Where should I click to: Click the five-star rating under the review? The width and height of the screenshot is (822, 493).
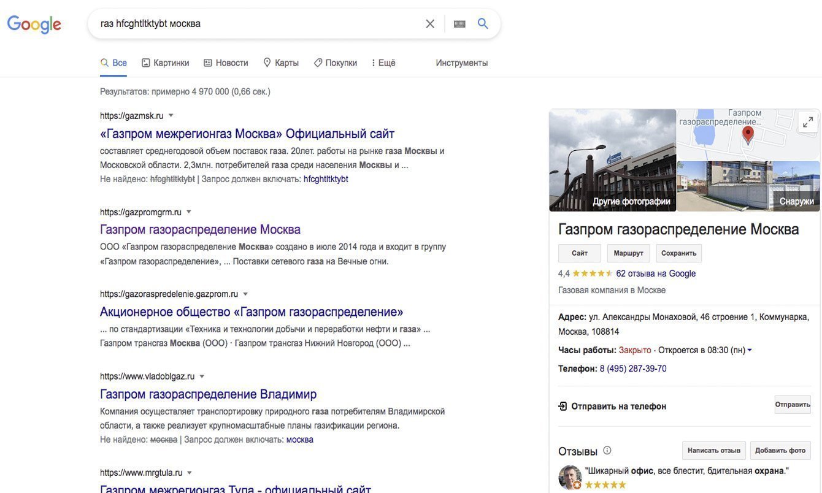coord(605,485)
